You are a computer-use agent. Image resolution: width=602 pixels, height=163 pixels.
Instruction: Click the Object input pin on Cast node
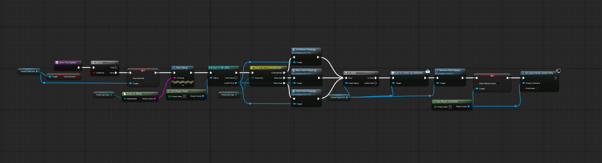coord(211,78)
